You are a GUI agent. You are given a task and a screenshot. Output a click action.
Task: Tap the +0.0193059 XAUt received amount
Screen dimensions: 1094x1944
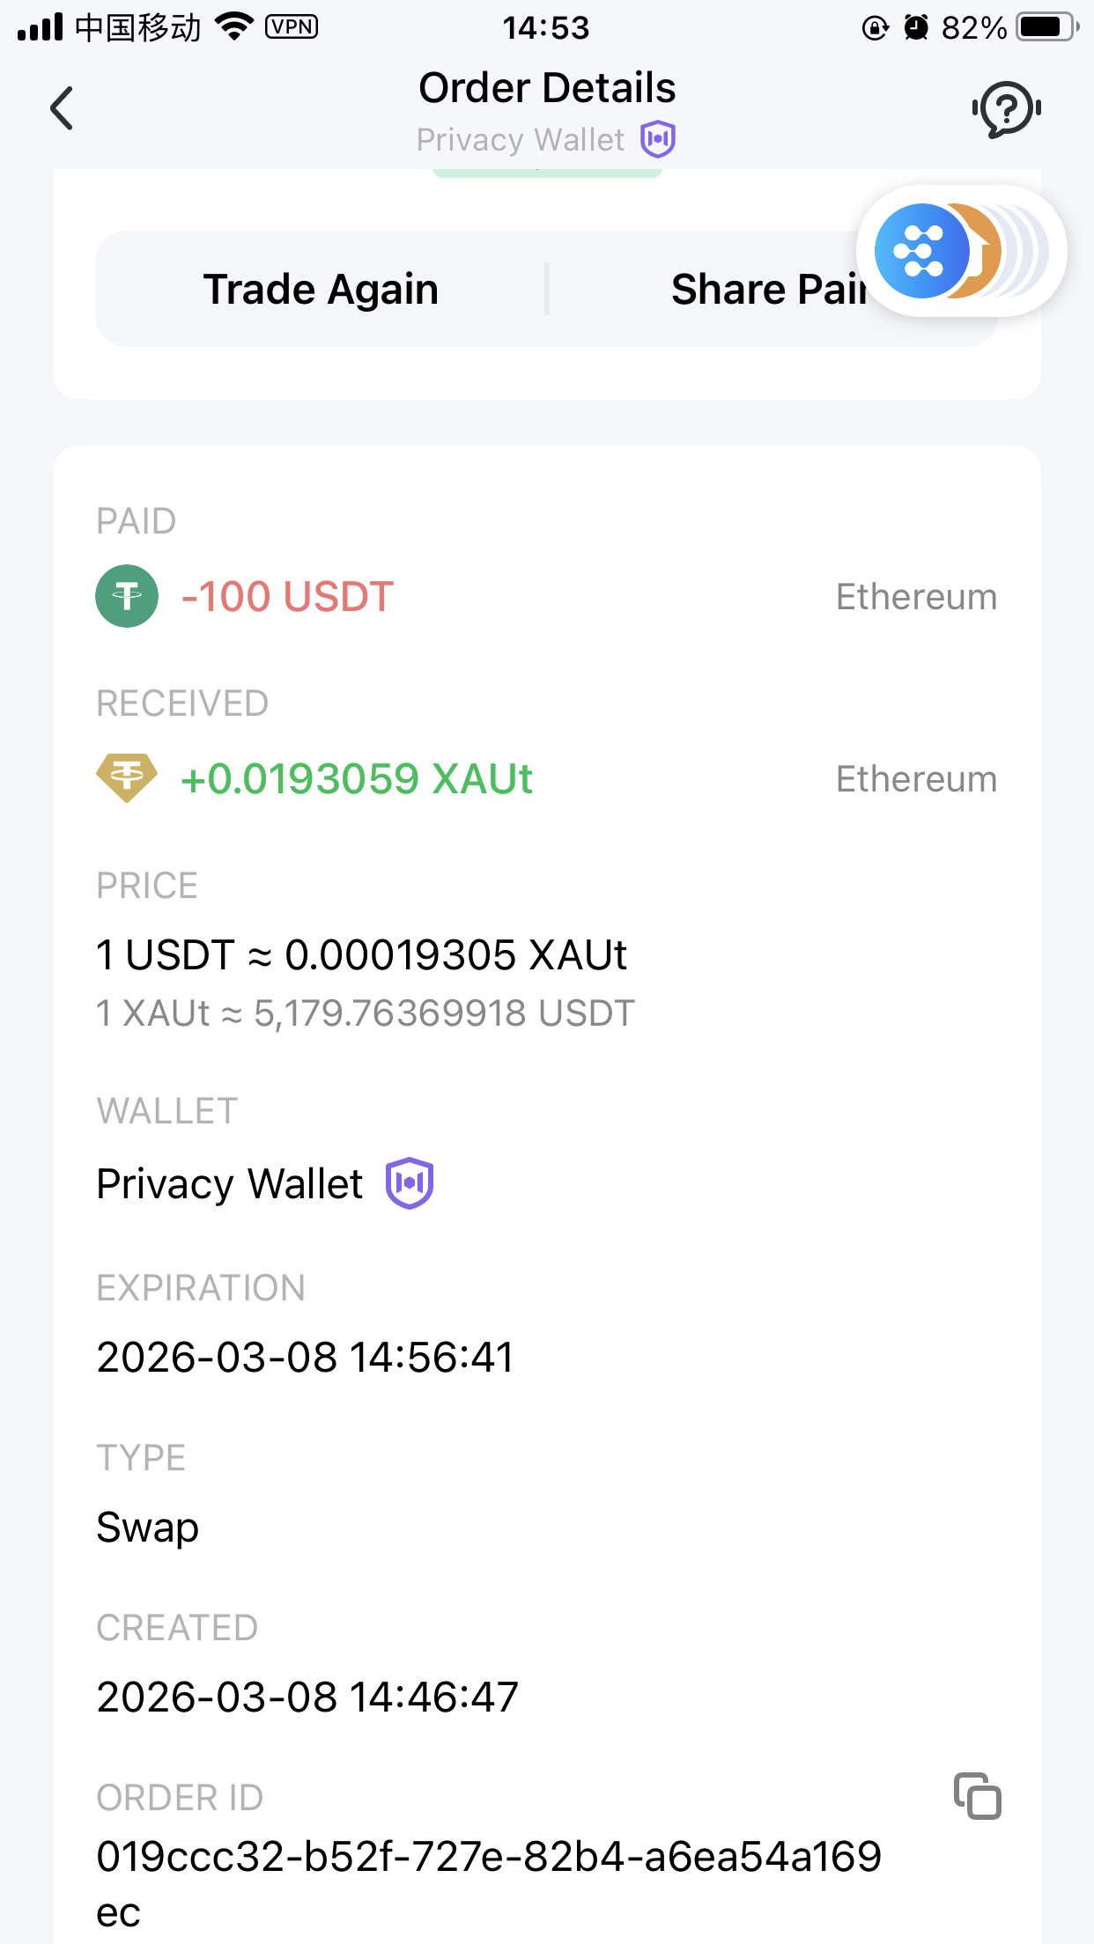357,779
